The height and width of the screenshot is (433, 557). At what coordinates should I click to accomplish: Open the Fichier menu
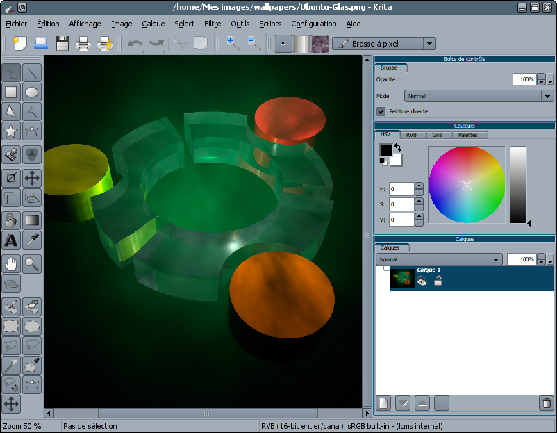[x=17, y=24]
